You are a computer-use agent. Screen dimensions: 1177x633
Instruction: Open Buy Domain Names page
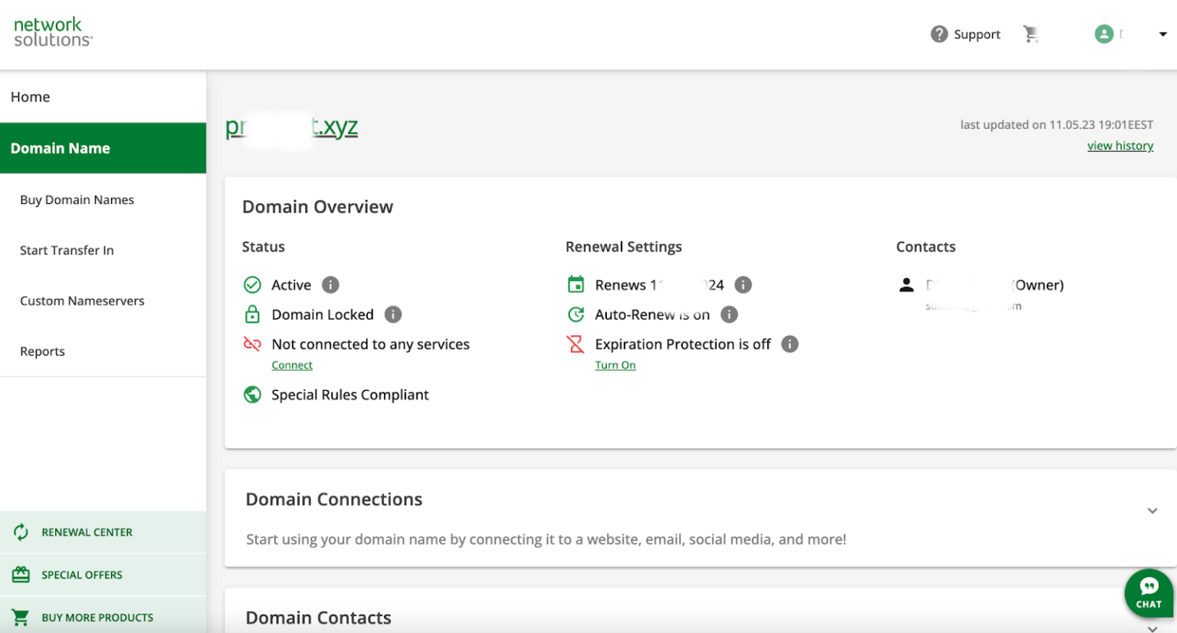[x=77, y=199]
